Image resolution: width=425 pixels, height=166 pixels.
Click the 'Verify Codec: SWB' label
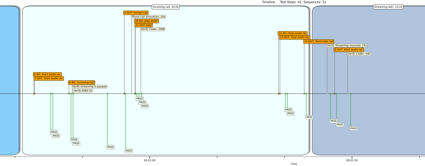coord(153,29)
